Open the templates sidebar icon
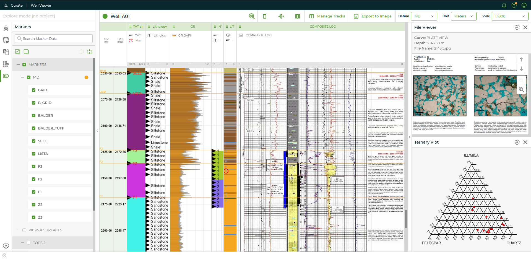Image resolution: width=531 pixels, height=259 pixels. (6, 52)
